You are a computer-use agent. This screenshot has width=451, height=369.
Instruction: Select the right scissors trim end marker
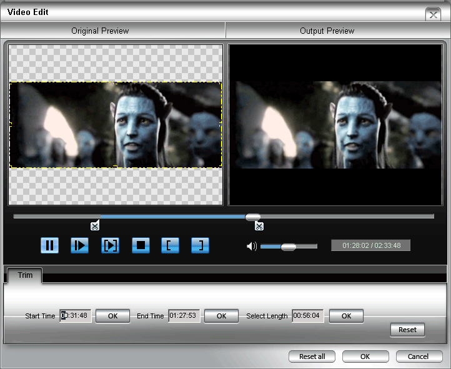pos(259,226)
